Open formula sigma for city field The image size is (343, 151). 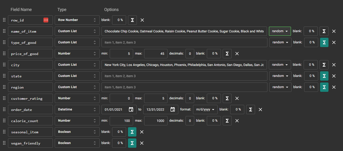(x=324, y=65)
